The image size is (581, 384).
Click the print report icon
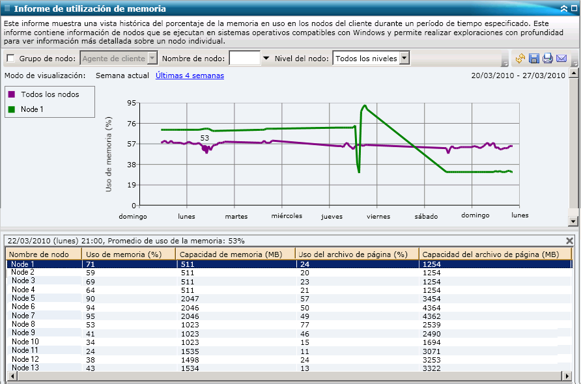tap(548, 59)
